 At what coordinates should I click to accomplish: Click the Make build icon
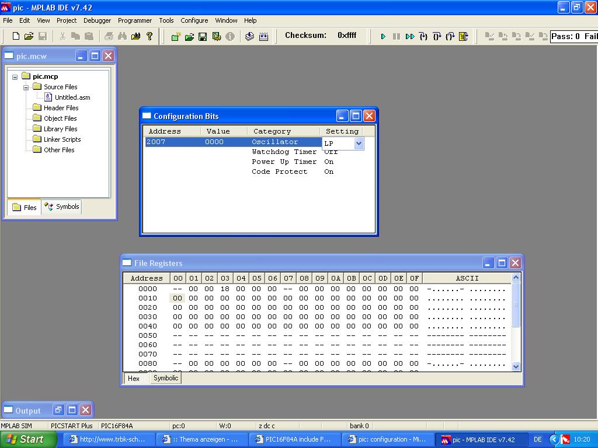click(249, 37)
